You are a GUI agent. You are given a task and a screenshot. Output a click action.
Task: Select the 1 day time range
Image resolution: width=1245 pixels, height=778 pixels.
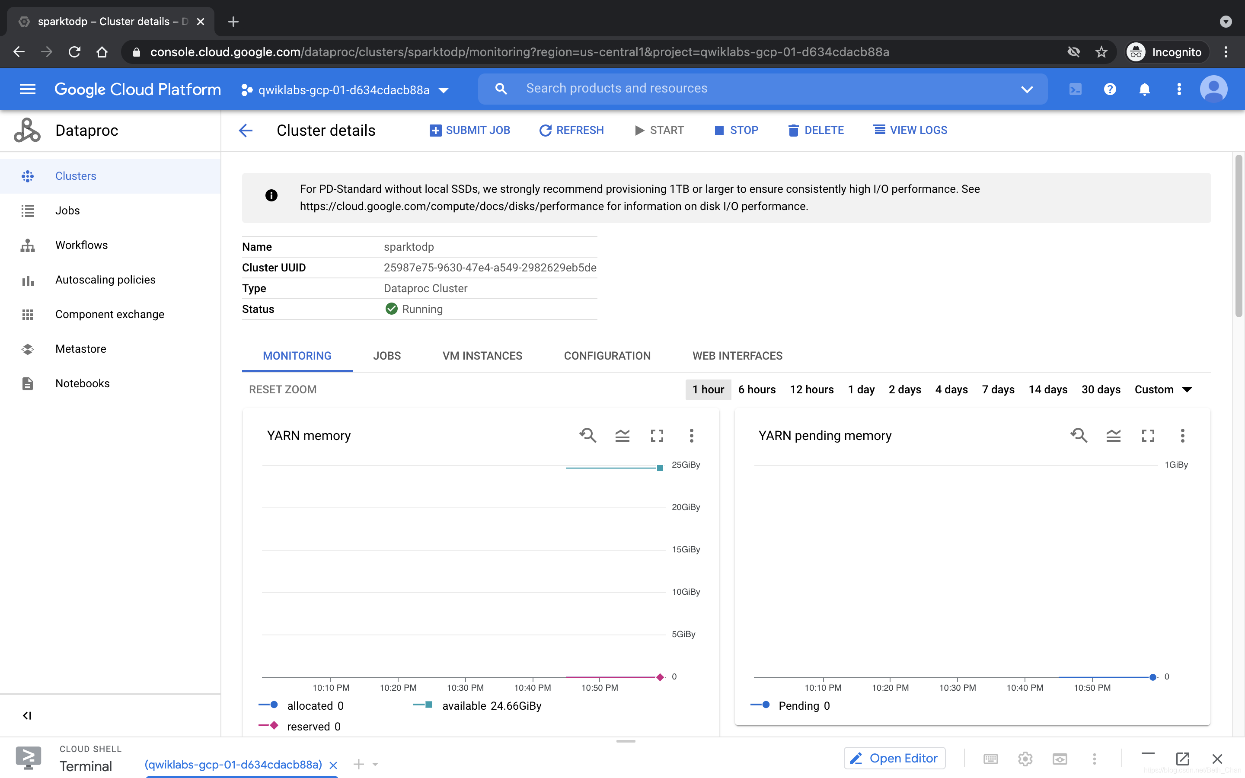pos(861,389)
